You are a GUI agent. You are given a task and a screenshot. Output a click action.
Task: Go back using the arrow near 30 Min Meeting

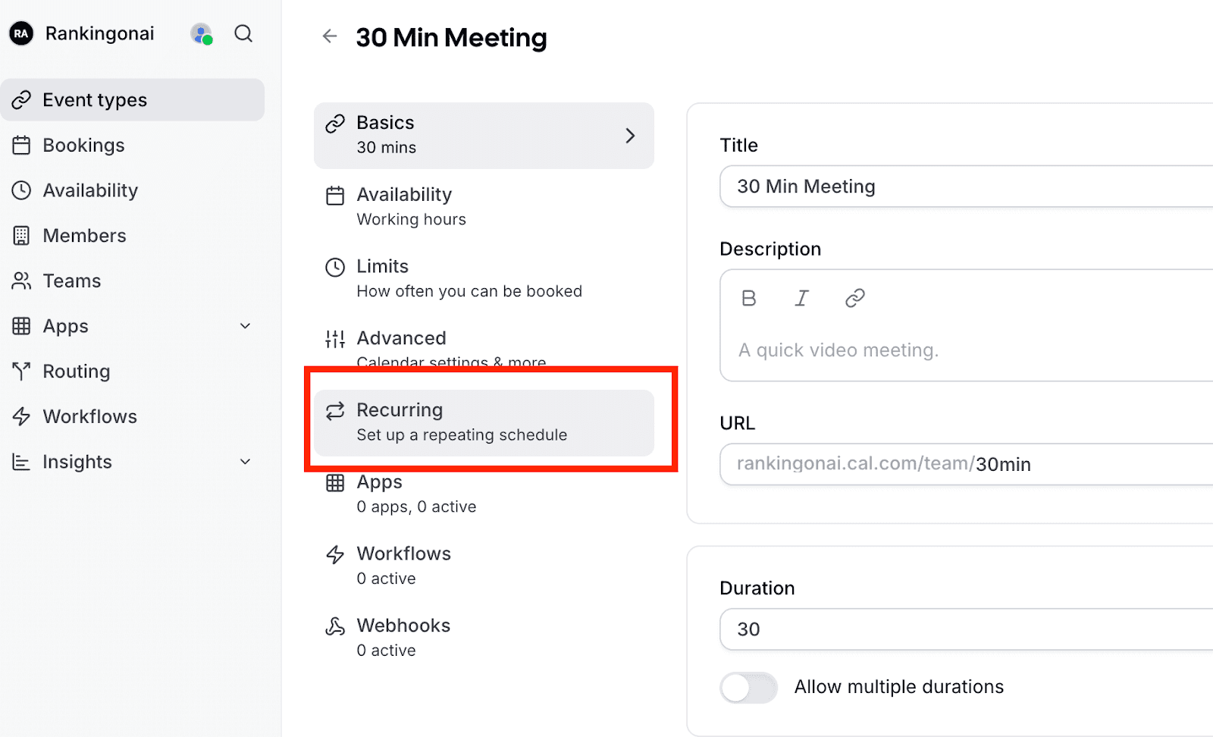coord(330,36)
